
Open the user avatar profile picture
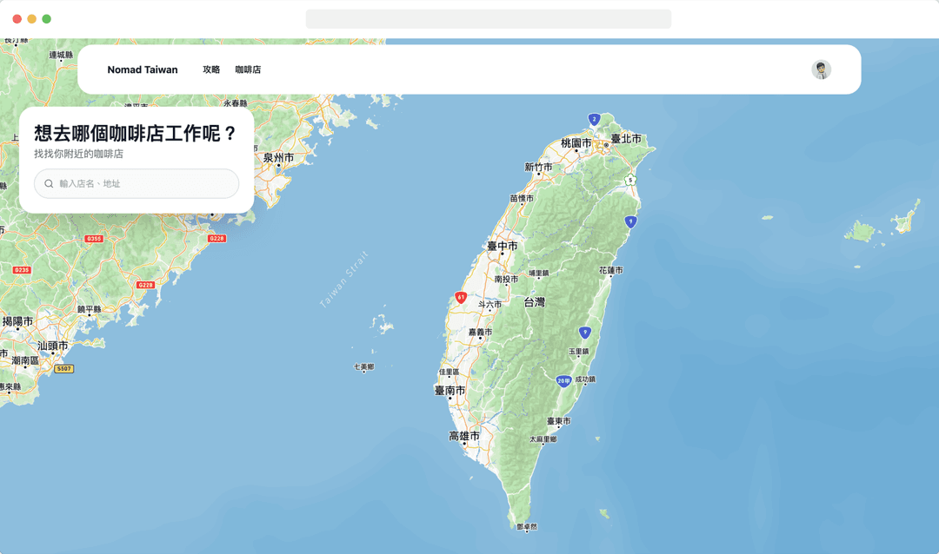(821, 69)
